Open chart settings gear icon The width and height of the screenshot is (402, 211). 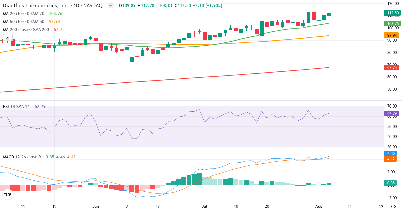[393, 206]
